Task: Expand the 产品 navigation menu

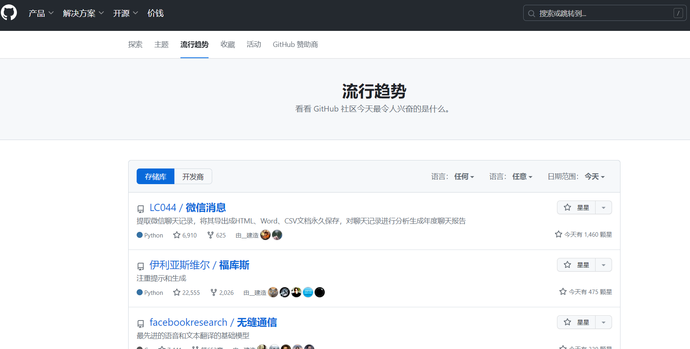Action: click(41, 13)
